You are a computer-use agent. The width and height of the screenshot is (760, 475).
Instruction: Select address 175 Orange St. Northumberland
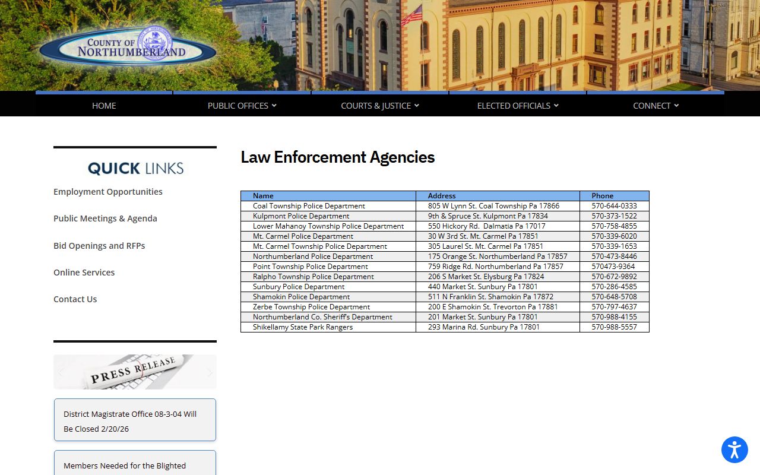498,256
